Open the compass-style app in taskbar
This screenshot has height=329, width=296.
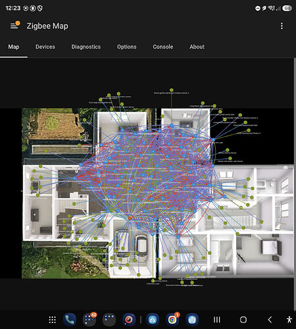click(129, 320)
